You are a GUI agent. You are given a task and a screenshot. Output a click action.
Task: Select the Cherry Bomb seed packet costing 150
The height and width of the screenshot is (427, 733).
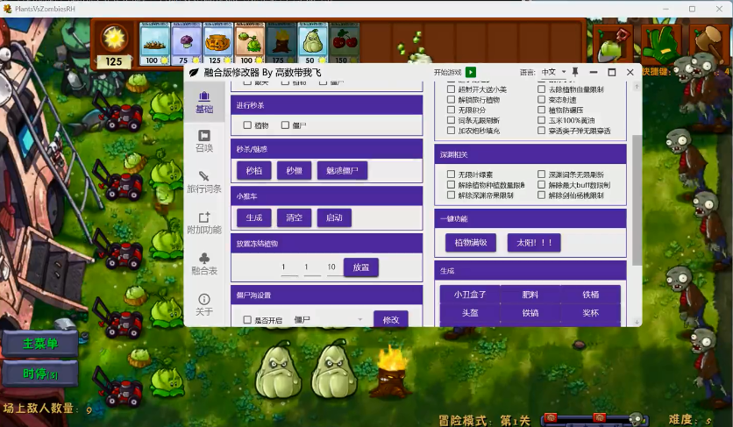(344, 44)
